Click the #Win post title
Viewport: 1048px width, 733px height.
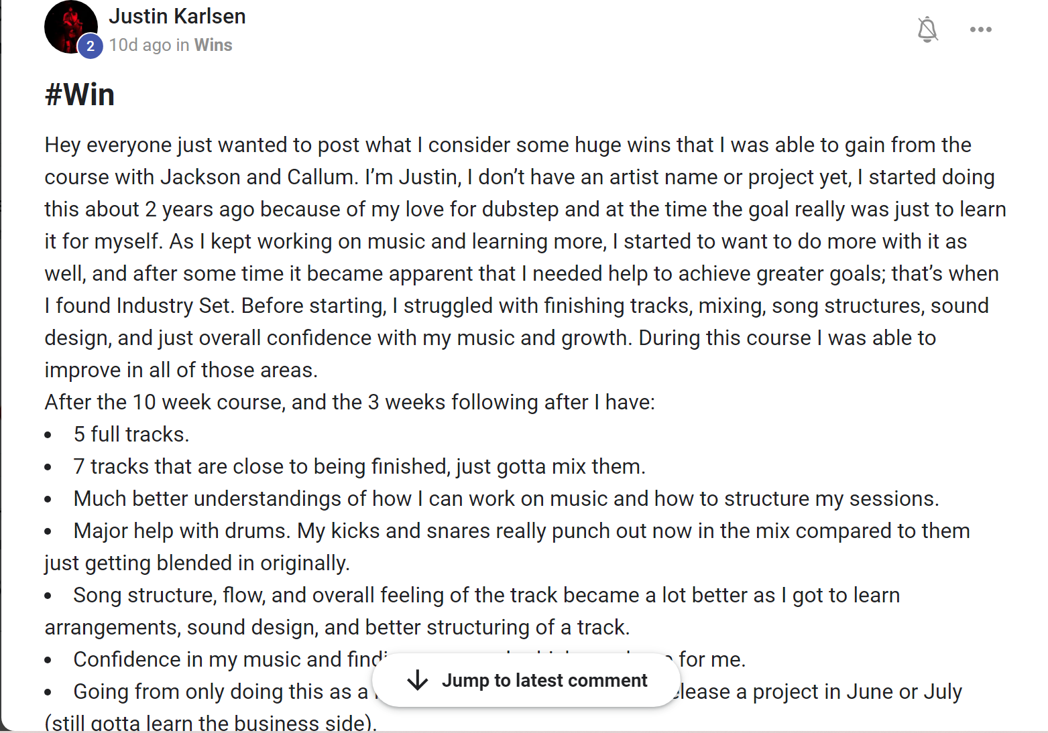80,94
